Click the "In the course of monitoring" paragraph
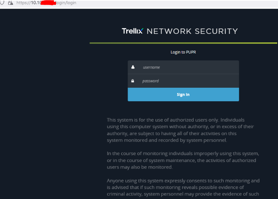278x199 pixels. (x=182, y=160)
